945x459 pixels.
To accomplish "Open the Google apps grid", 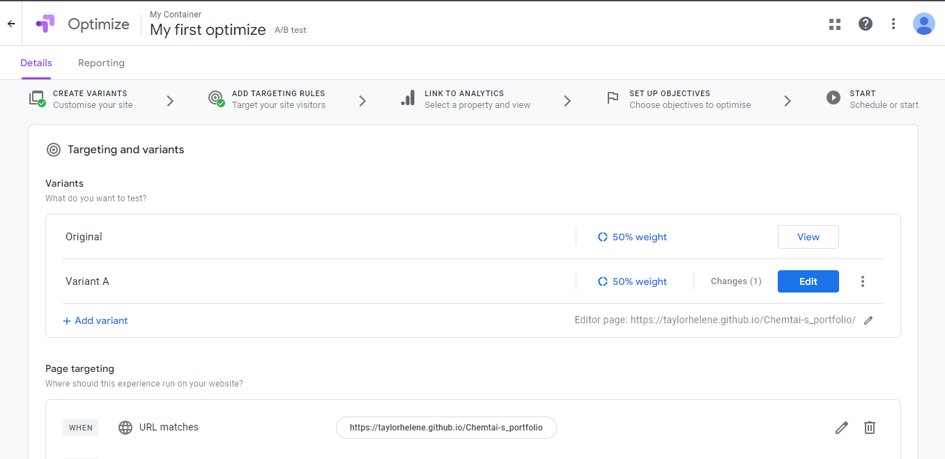I will point(835,24).
